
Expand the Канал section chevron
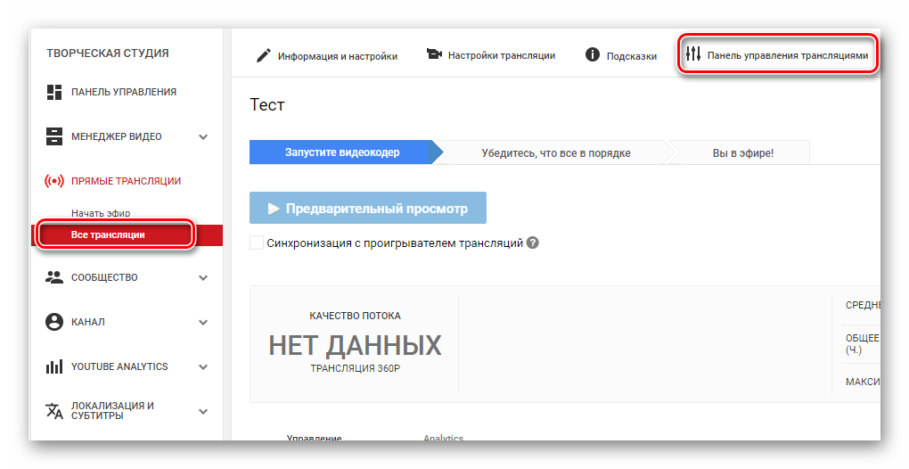click(x=203, y=323)
